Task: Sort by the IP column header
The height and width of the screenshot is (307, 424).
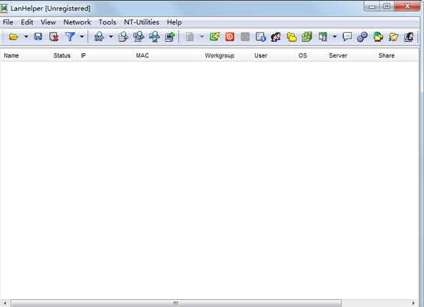Action: tap(105, 55)
